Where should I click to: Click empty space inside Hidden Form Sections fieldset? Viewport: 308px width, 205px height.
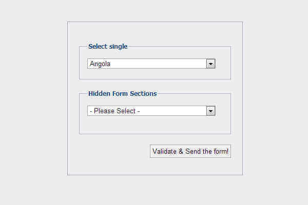pyautogui.click(x=154, y=125)
